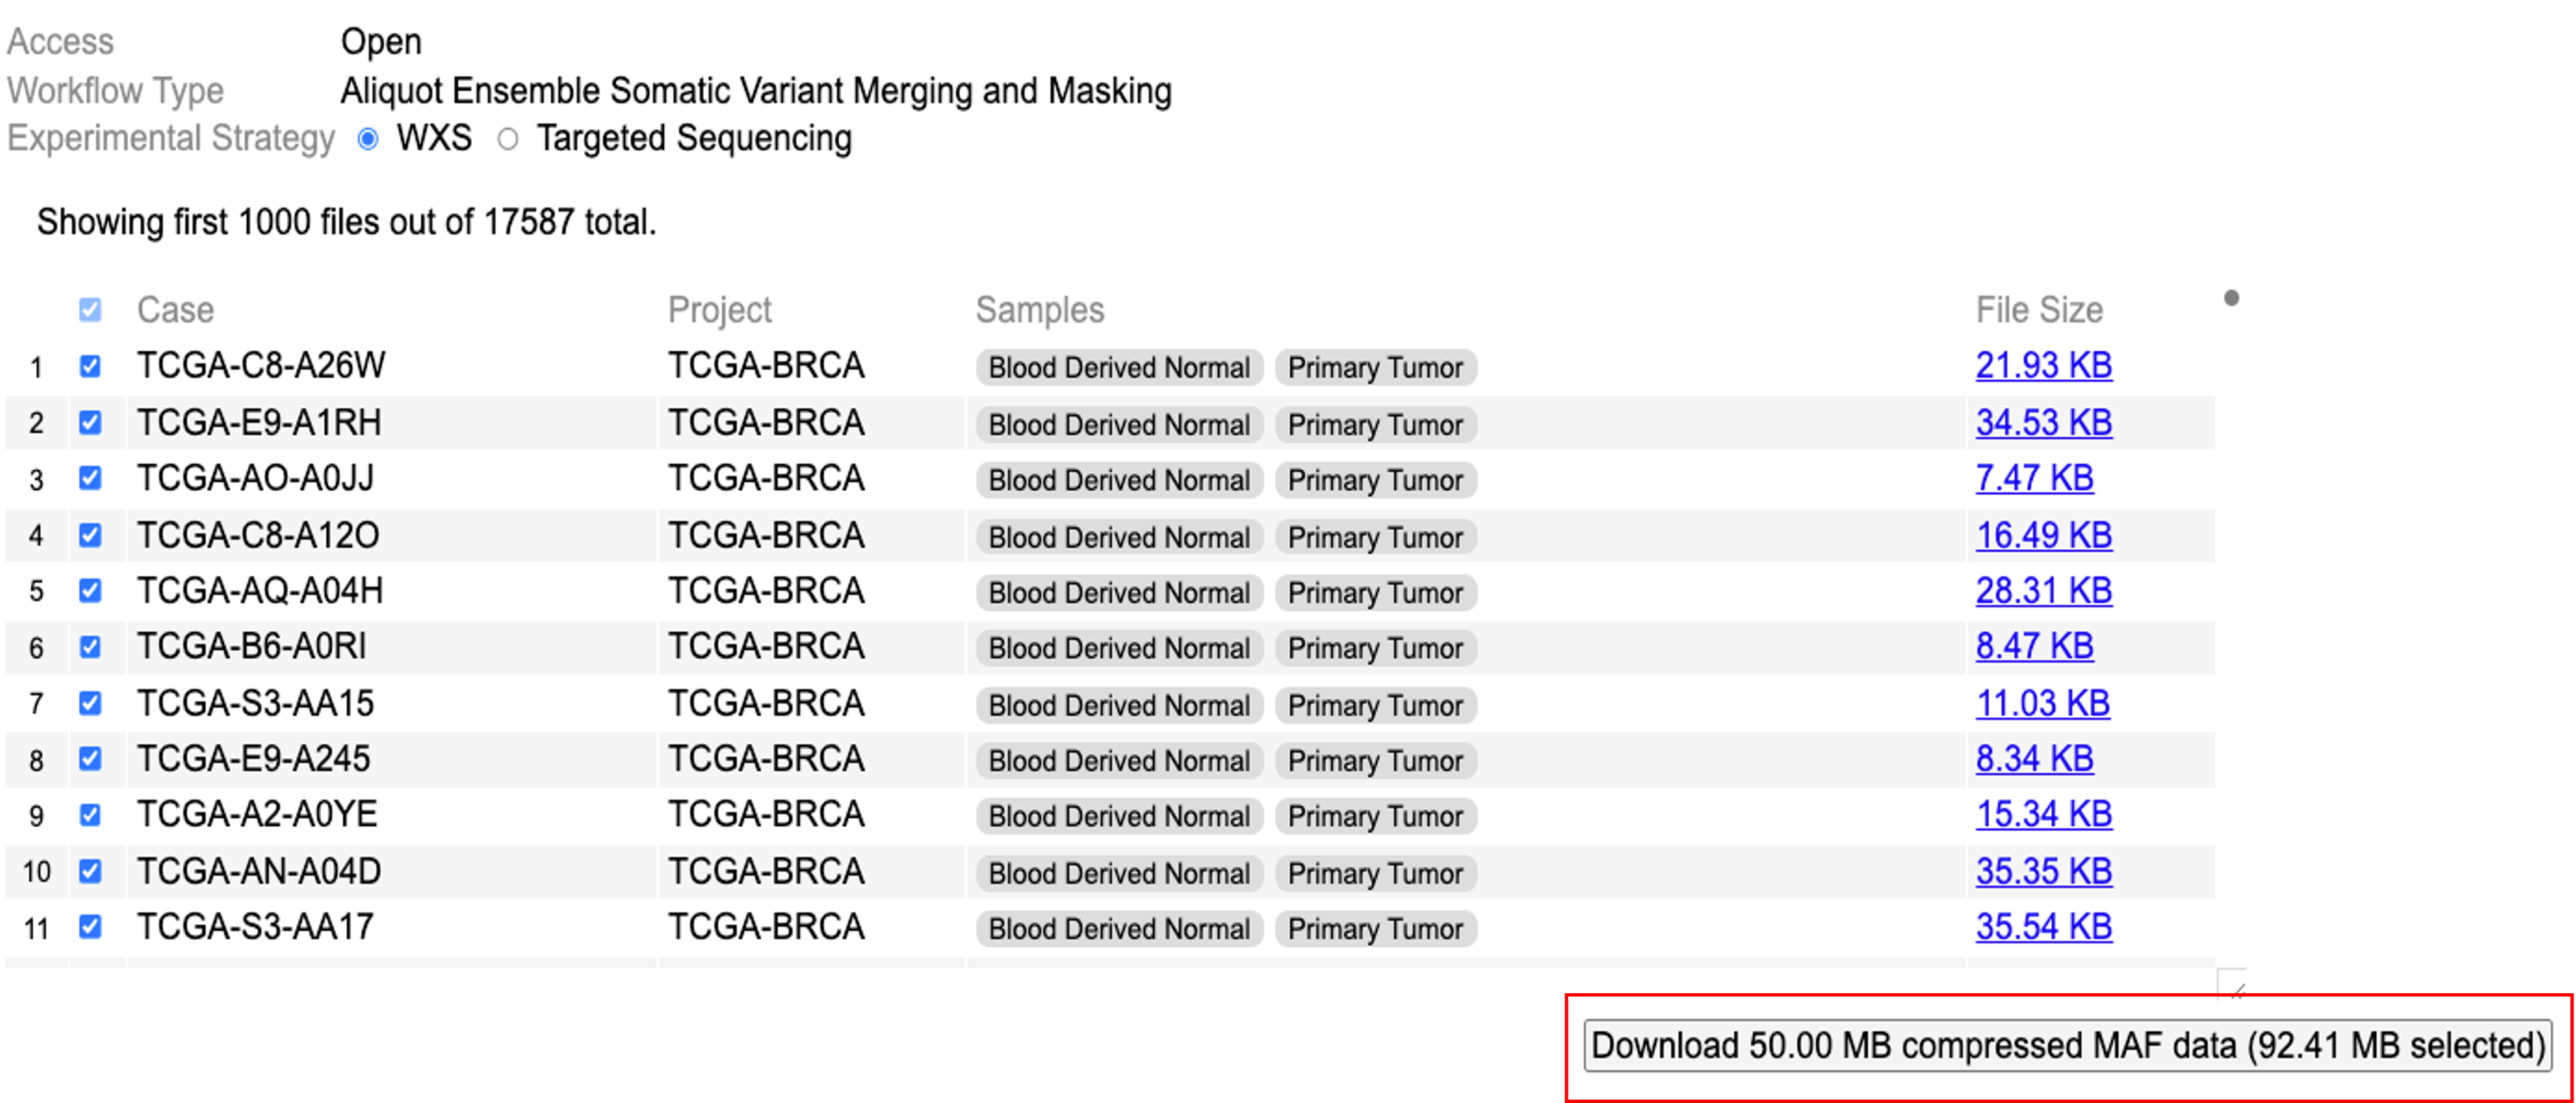
Task: Click the Blood Derived Normal tag for TCGA-E9-A1RH
Action: (1119, 425)
